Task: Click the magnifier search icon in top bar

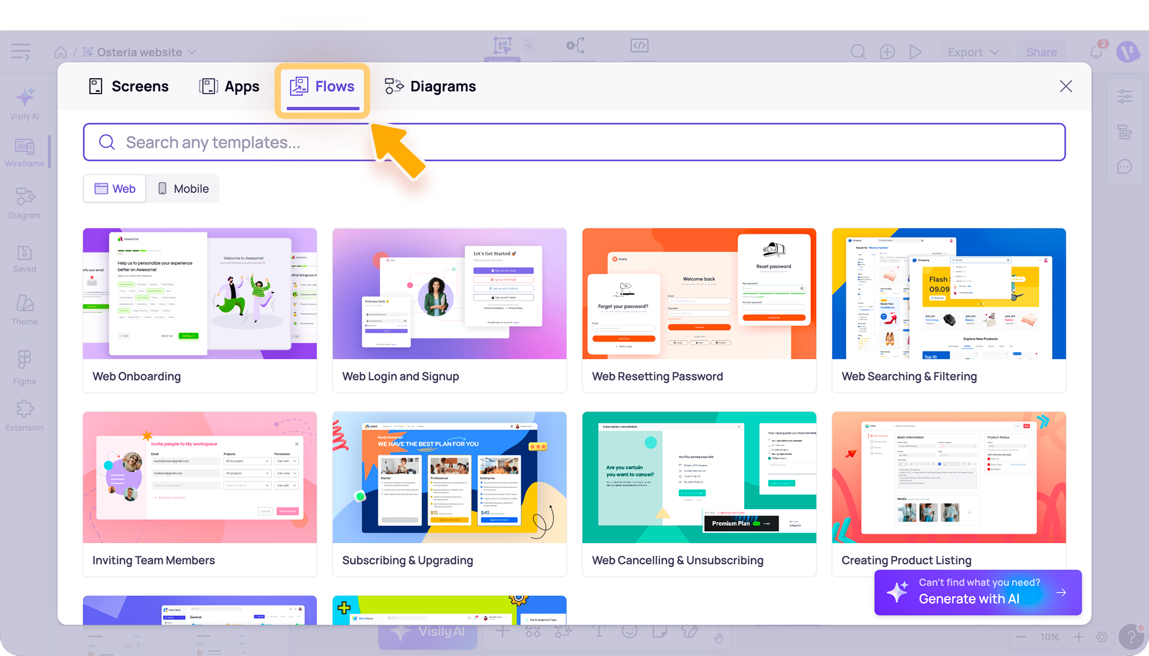Action: tap(858, 52)
